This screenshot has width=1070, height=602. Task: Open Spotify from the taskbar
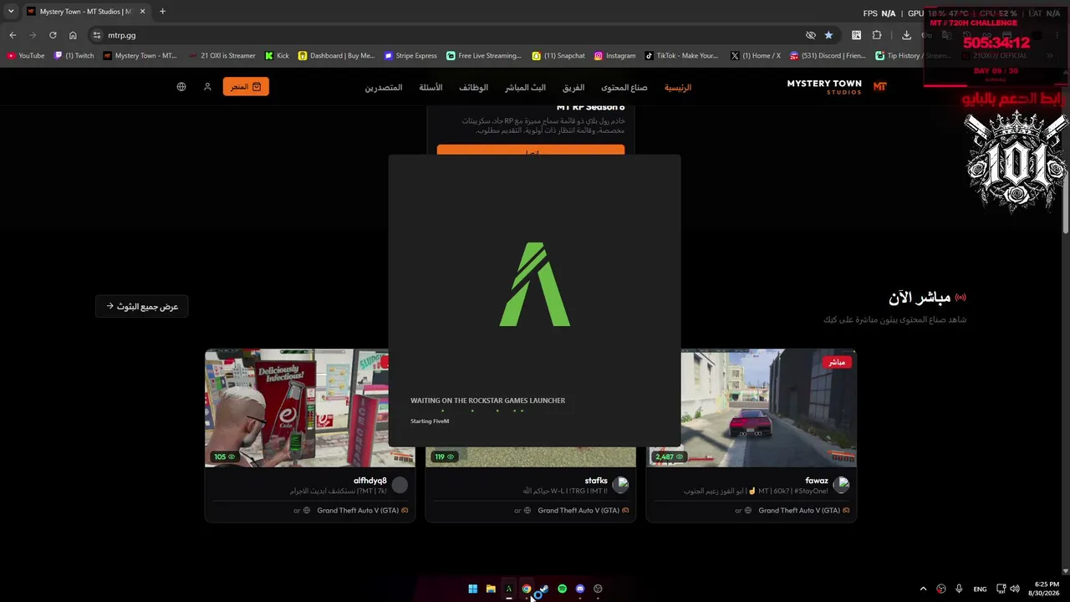coord(562,589)
